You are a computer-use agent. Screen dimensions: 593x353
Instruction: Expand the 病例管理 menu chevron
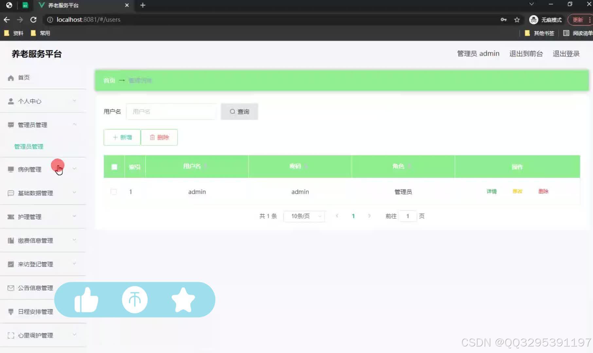[x=75, y=169]
